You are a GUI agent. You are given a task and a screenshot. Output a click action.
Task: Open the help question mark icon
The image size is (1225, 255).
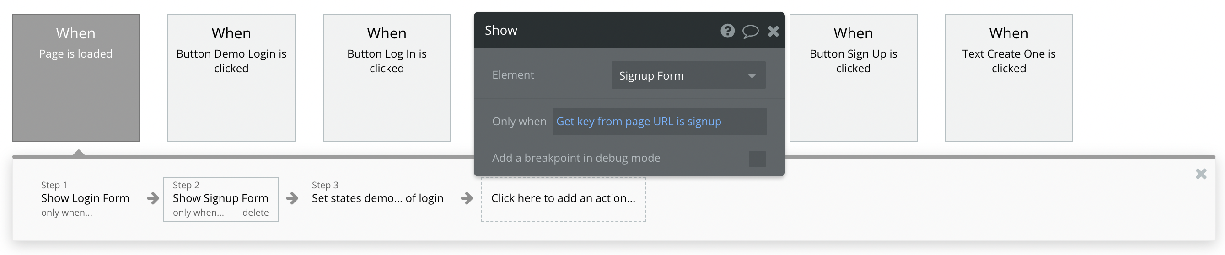pos(727,31)
